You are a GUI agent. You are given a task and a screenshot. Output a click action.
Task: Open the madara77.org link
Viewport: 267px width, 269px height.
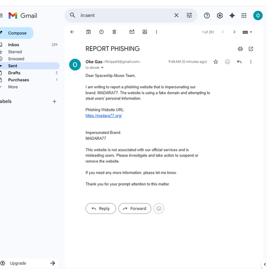click(104, 116)
